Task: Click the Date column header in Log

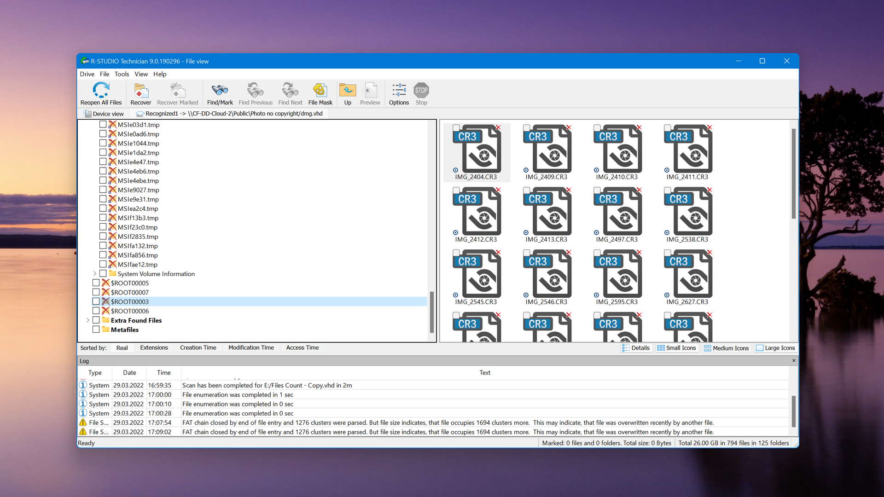Action: (129, 373)
